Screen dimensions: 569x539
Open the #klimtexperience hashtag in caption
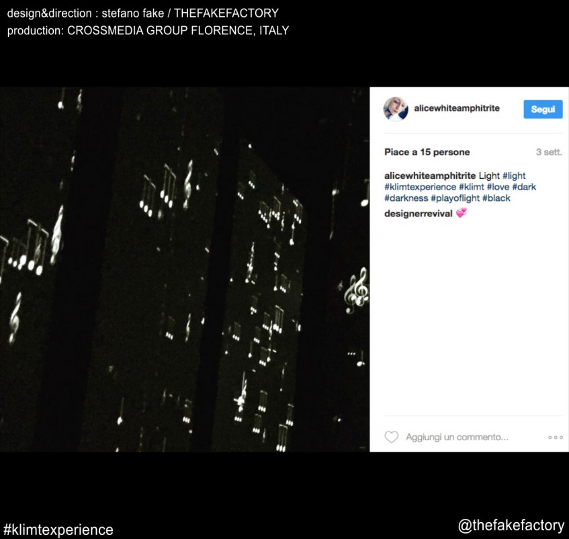[x=421, y=187]
